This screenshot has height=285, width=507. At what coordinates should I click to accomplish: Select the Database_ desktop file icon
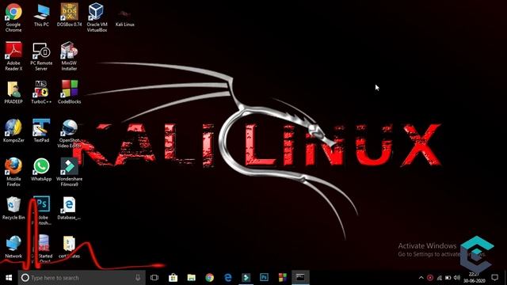pos(69,208)
